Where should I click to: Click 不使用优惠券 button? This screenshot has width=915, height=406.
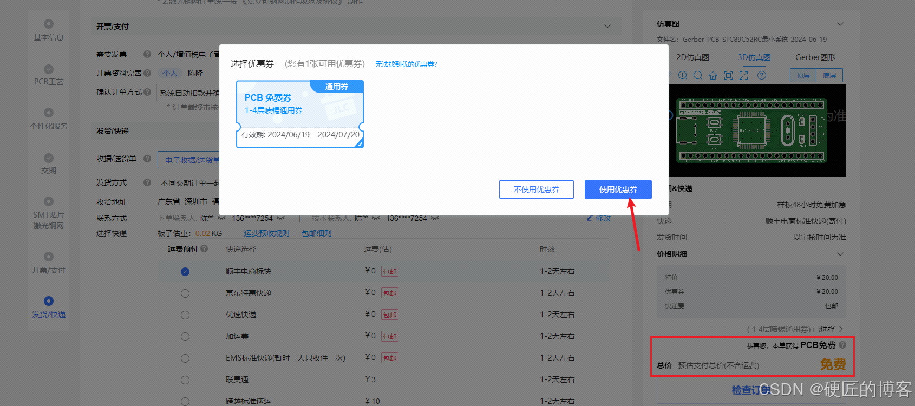click(x=537, y=189)
